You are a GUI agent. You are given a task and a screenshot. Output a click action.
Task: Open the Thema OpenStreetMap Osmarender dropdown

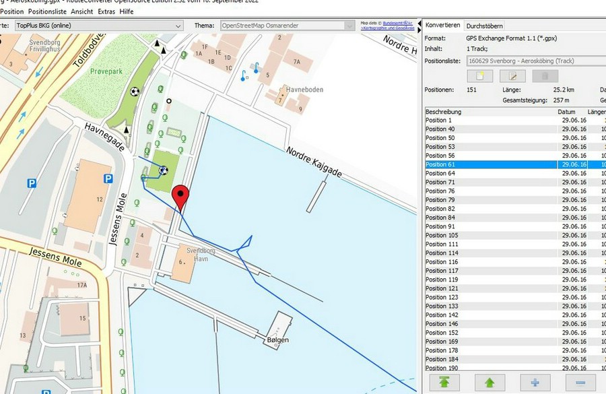click(348, 26)
